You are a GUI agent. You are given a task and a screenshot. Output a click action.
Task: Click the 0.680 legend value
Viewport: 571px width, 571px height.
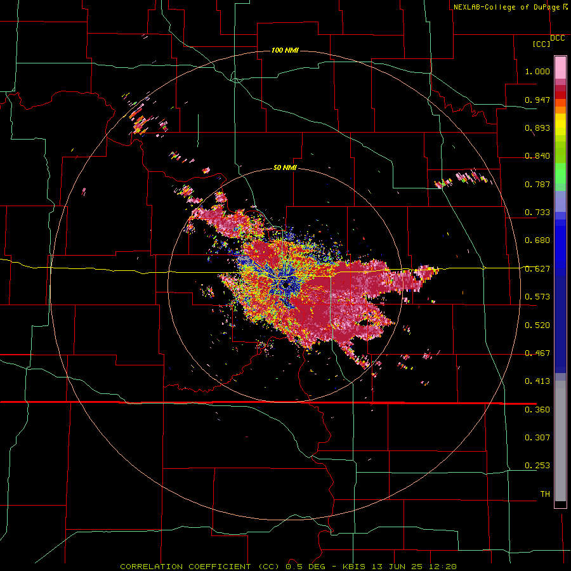pyautogui.click(x=537, y=240)
